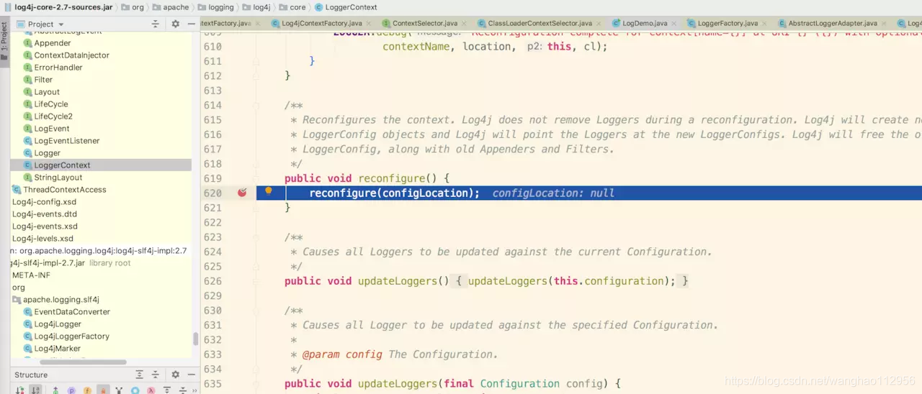Select EventDataConverter in the project tree

pyautogui.click(x=72, y=312)
